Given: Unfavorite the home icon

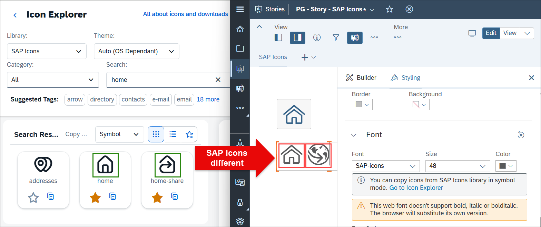Looking at the screenshot, I should [95, 198].
